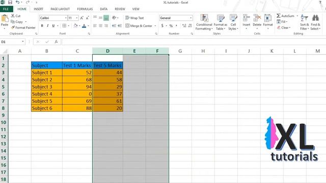The image size is (326, 183).
Task: Switch to the PAGE LAYOUT tab
Action: click(60, 9)
